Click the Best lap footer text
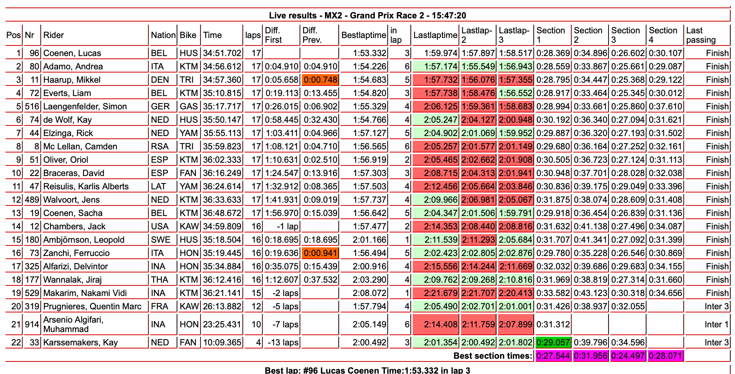Viewport: 735px width, 374px height. tap(367, 370)
